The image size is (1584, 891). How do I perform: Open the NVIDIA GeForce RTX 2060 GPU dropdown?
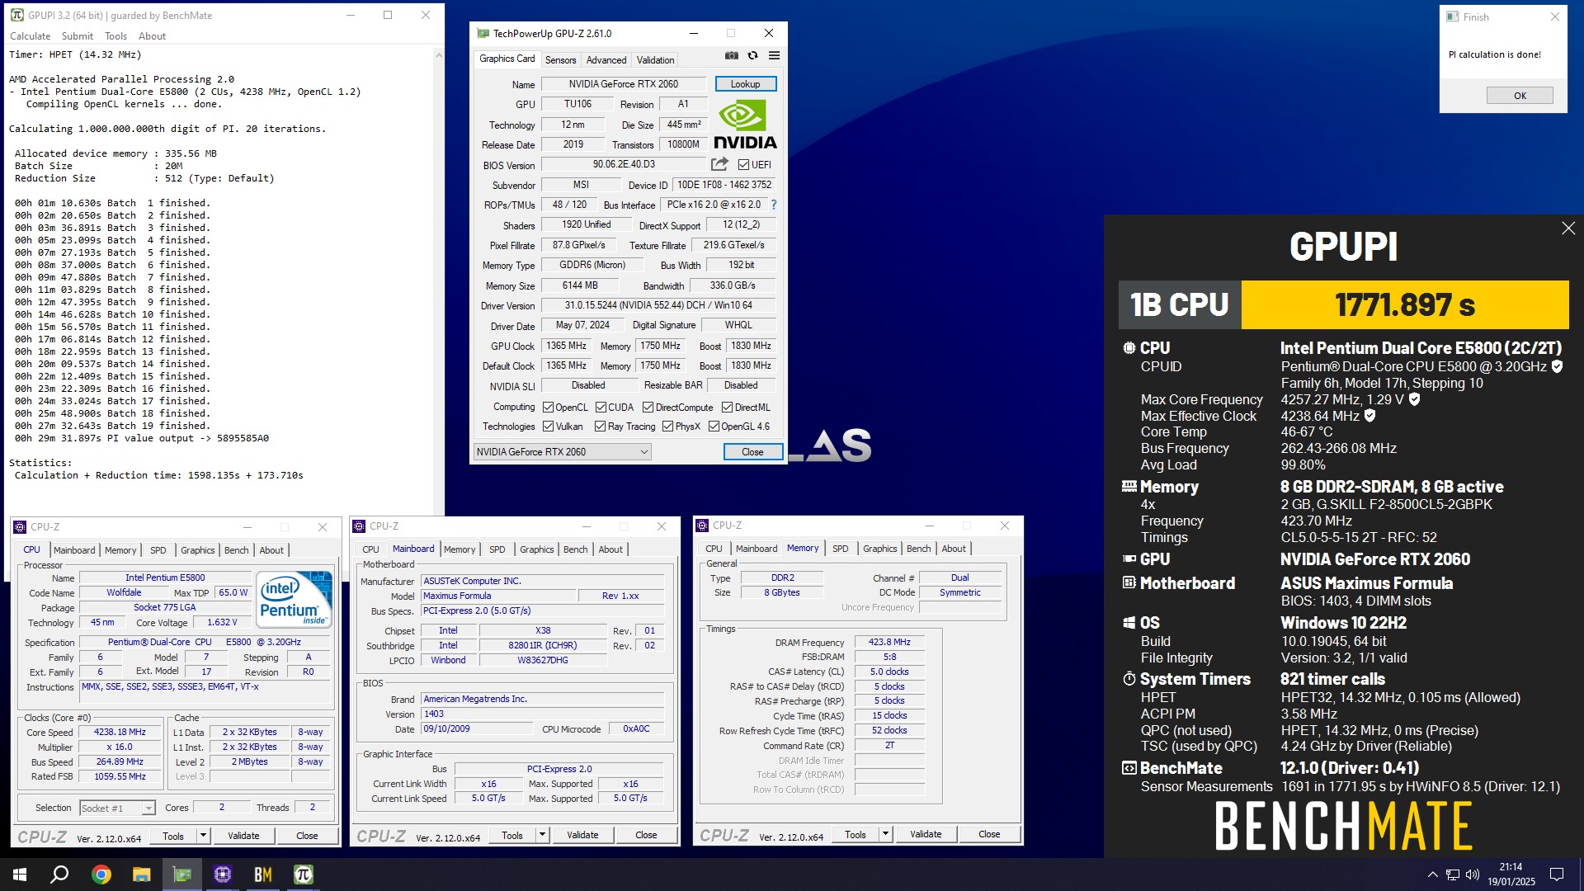tap(563, 451)
